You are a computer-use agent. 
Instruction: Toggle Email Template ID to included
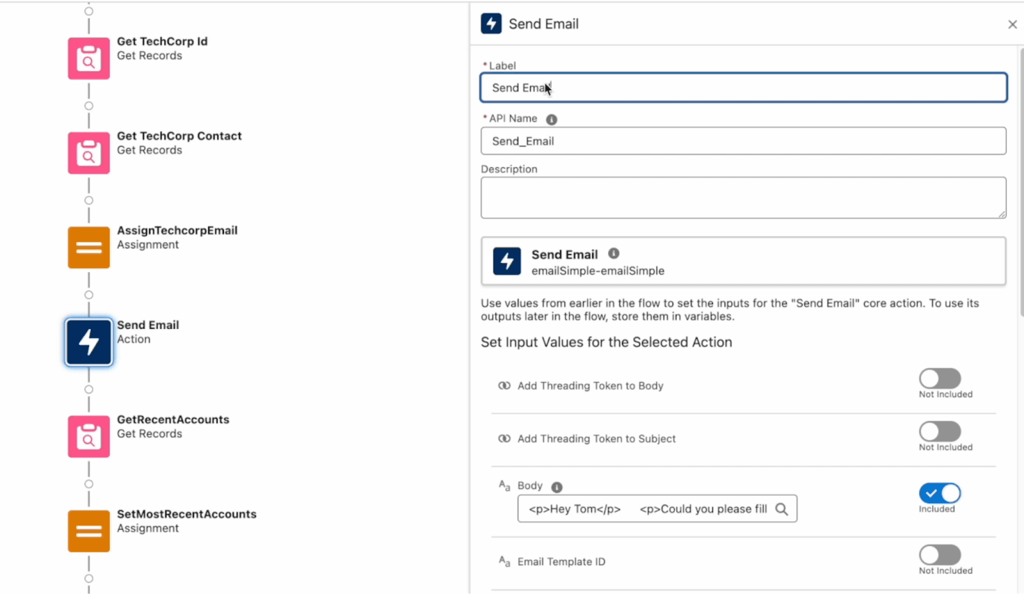click(x=940, y=555)
